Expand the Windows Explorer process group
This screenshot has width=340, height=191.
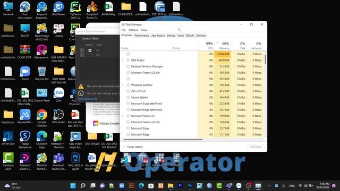[x=123, y=85]
